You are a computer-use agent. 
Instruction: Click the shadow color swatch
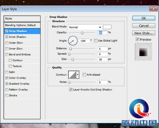107,27
